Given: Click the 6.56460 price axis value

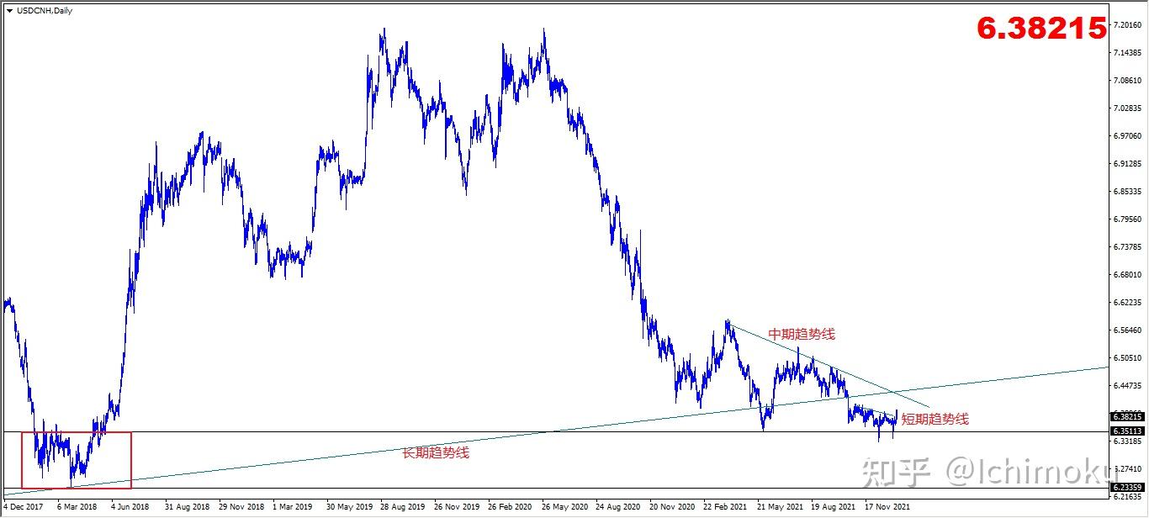Looking at the screenshot, I should pos(1127,330).
